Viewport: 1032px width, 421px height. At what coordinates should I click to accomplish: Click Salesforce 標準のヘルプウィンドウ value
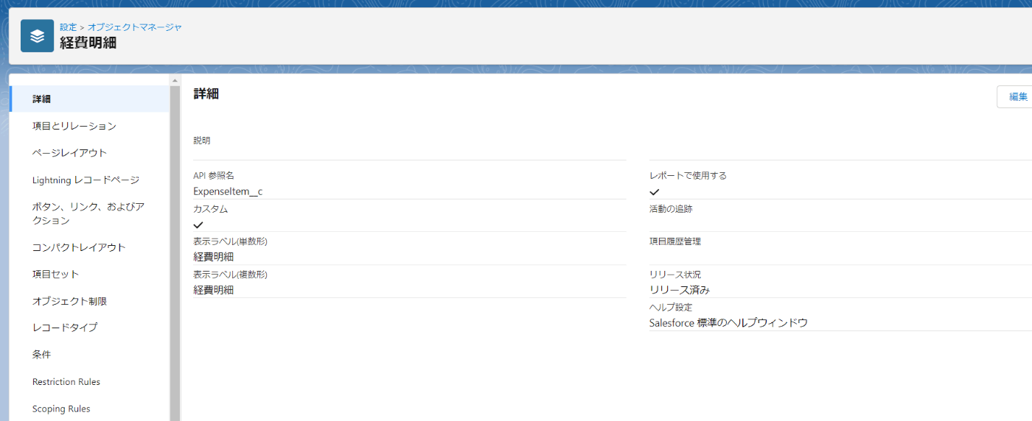pyautogui.click(x=728, y=322)
